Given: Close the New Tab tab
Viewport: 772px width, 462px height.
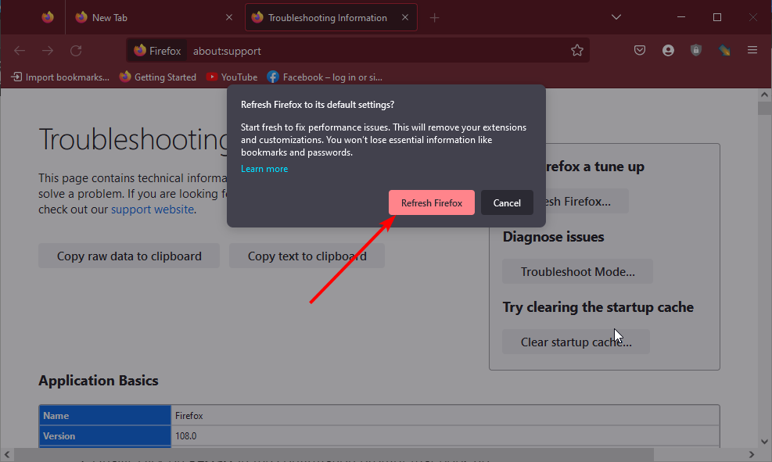Looking at the screenshot, I should pyautogui.click(x=229, y=18).
